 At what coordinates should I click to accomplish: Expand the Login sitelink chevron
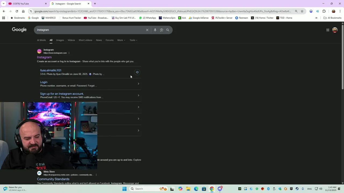[138, 84]
